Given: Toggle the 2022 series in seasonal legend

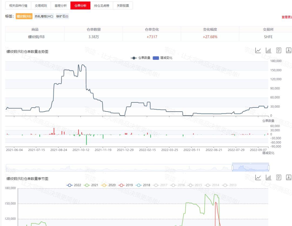Looking at the screenshot, I should click(74, 185).
